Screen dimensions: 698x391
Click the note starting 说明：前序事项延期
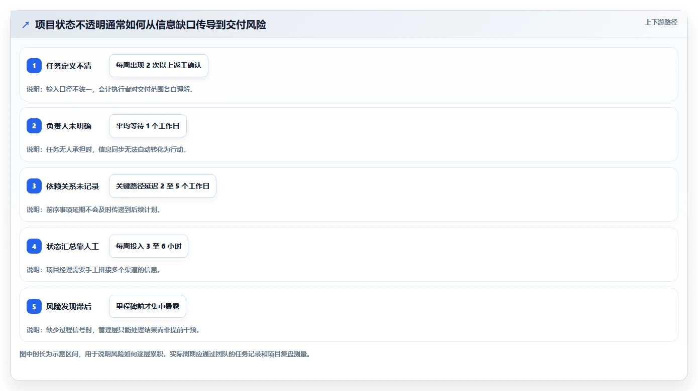pyautogui.click(x=94, y=210)
